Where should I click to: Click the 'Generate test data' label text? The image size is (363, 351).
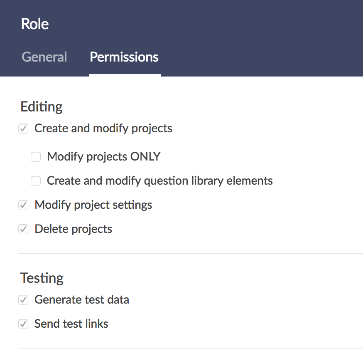(81, 300)
